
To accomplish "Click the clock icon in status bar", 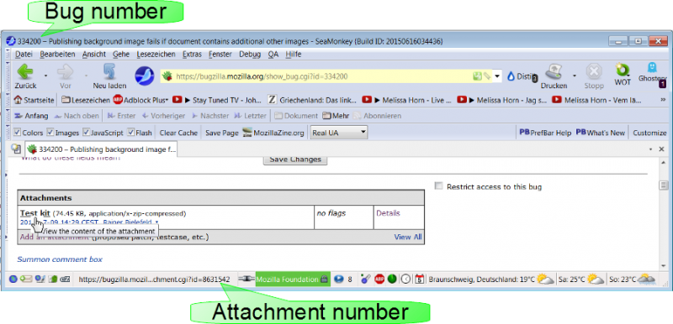I will point(405,279).
